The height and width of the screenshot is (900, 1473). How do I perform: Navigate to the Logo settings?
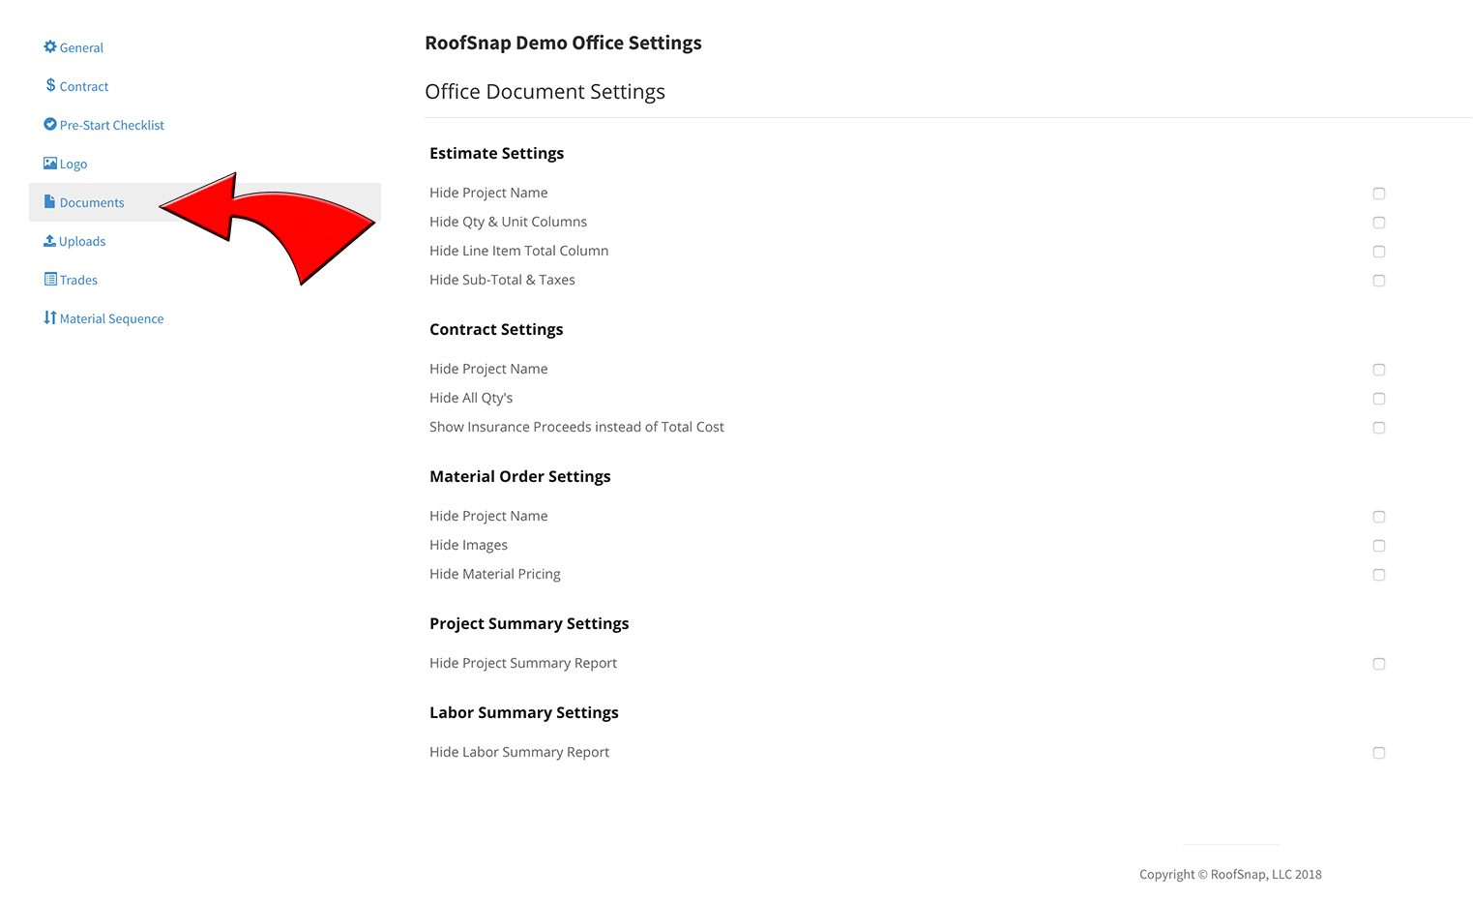[74, 165]
